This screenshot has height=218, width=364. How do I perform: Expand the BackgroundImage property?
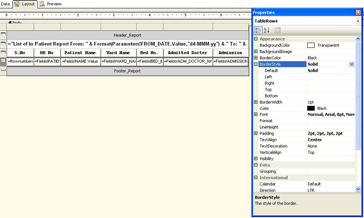pos(256,51)
